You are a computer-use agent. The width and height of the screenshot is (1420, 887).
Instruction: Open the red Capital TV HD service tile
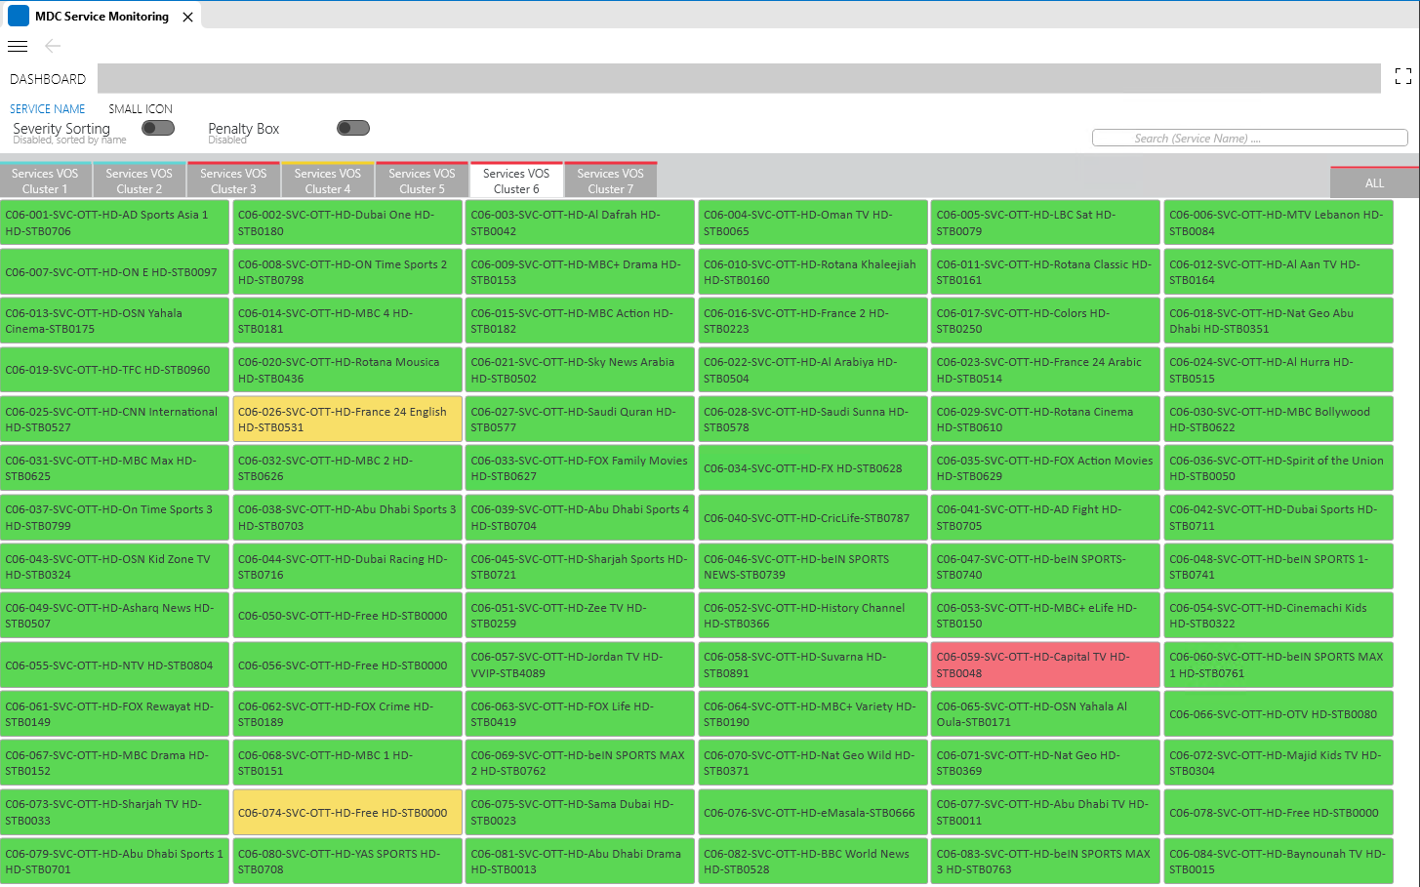tap(1045, 665)
